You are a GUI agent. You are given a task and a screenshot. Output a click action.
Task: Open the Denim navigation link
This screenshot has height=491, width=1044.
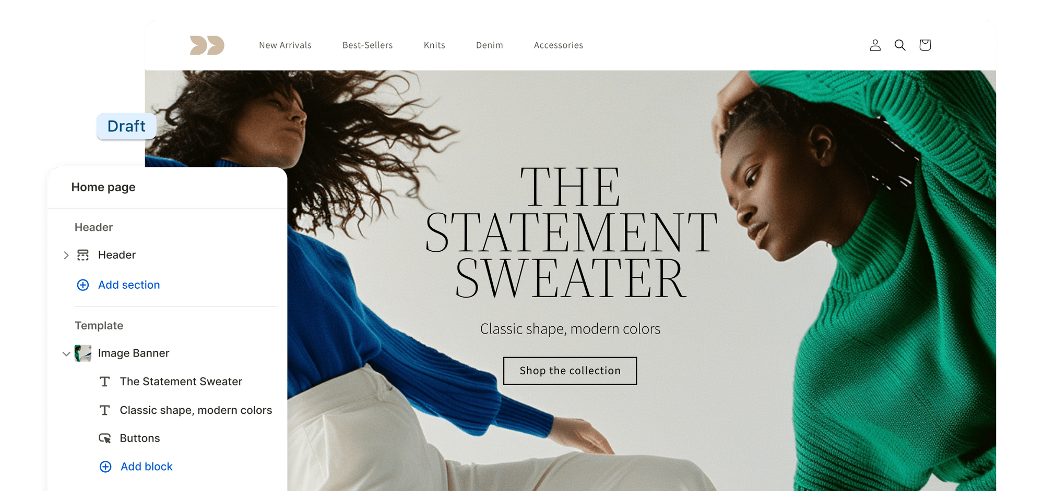[490, 45]
